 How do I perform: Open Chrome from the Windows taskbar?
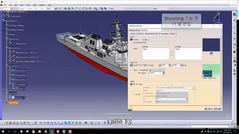46,131
